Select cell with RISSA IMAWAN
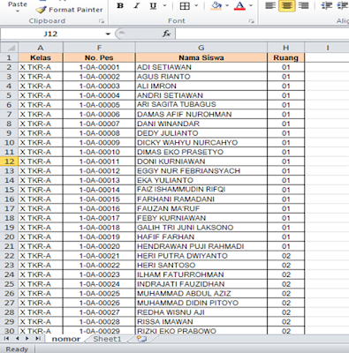The height and width of the screenshot is (353, 349). (x=201, y=321)
